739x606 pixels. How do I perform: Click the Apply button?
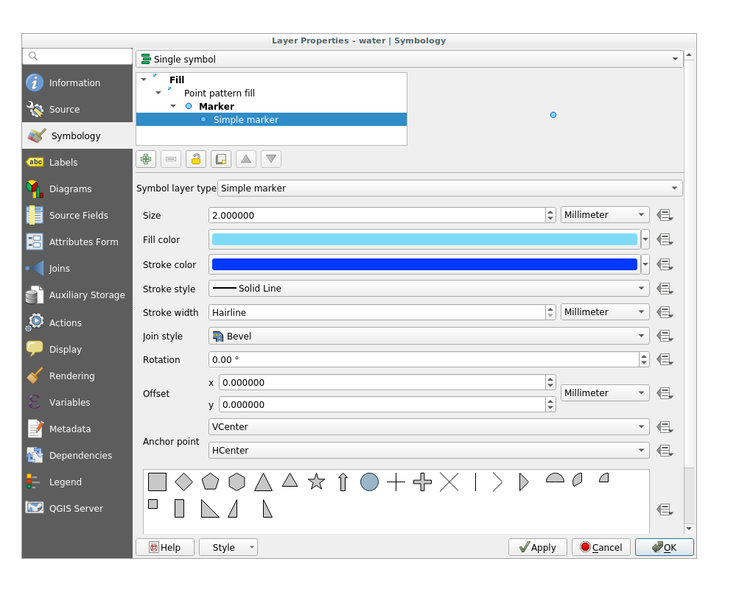point(537,547)
